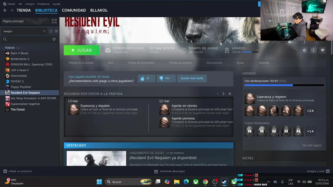Viewport: 333px width, 187px height.
Task: Click the Steam forward navigation arrow
Action: point(12,10)
